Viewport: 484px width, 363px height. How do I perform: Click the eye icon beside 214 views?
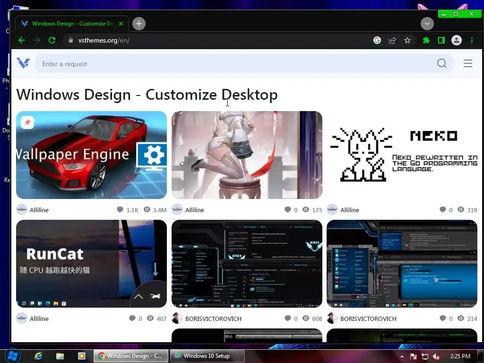click(x=460, y=318)
